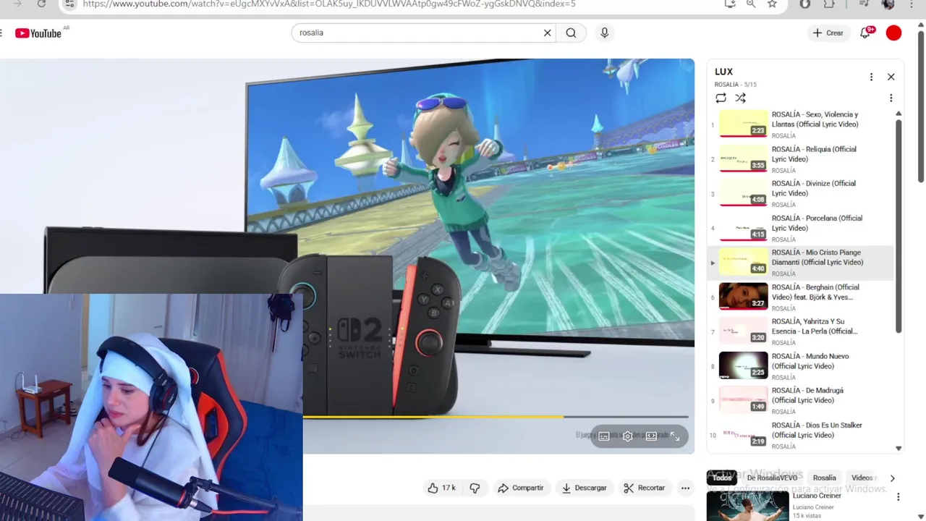The height and width of the screenshot is (521, 926).
Task: Select the De RosaliaVEVO chip
Action: pos(772,478)
